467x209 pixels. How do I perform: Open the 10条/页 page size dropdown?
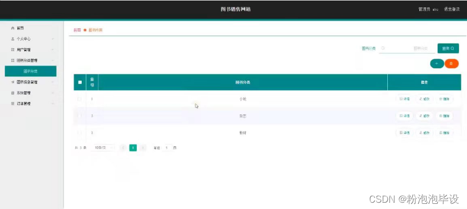pyautogui.click(x=103, y=148)
